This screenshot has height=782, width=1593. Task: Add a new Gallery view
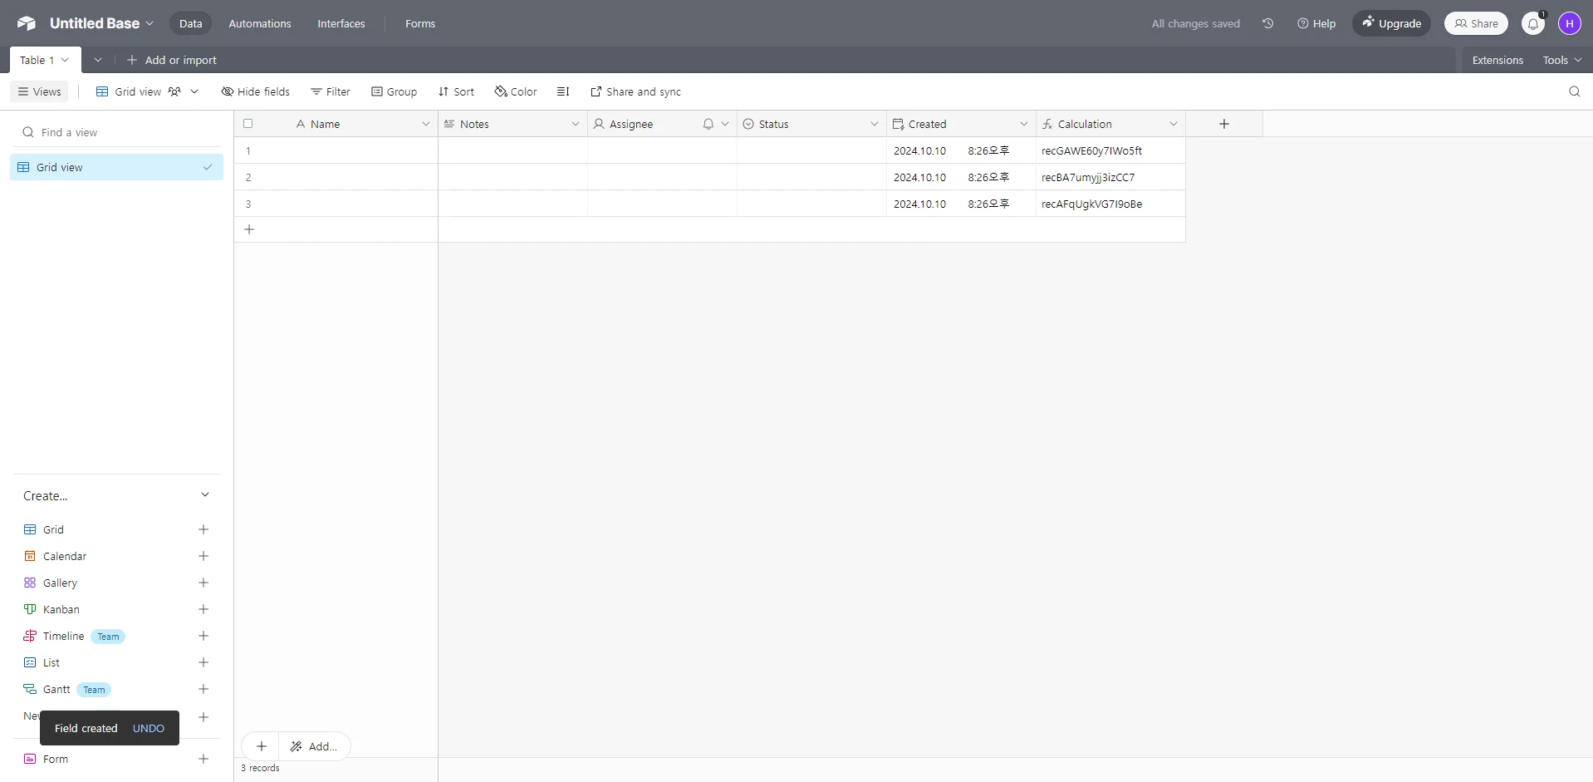point(203,583)
